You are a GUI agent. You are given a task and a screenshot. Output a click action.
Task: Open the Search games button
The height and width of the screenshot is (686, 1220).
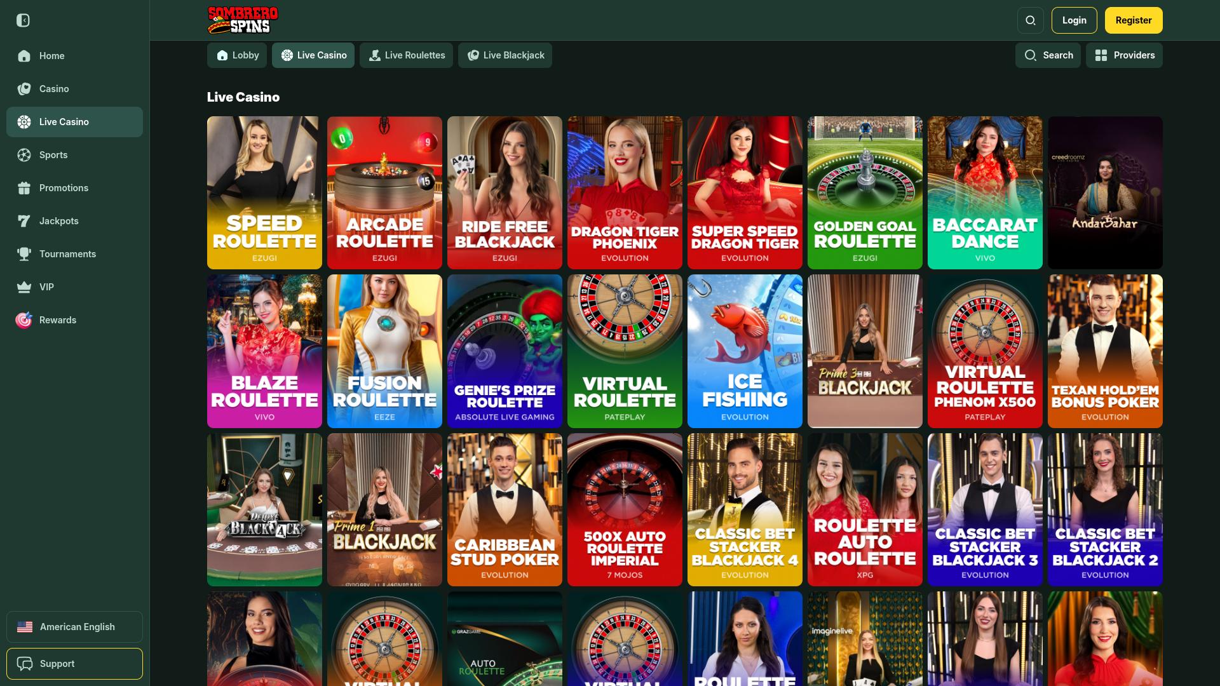pos(1048,55)
